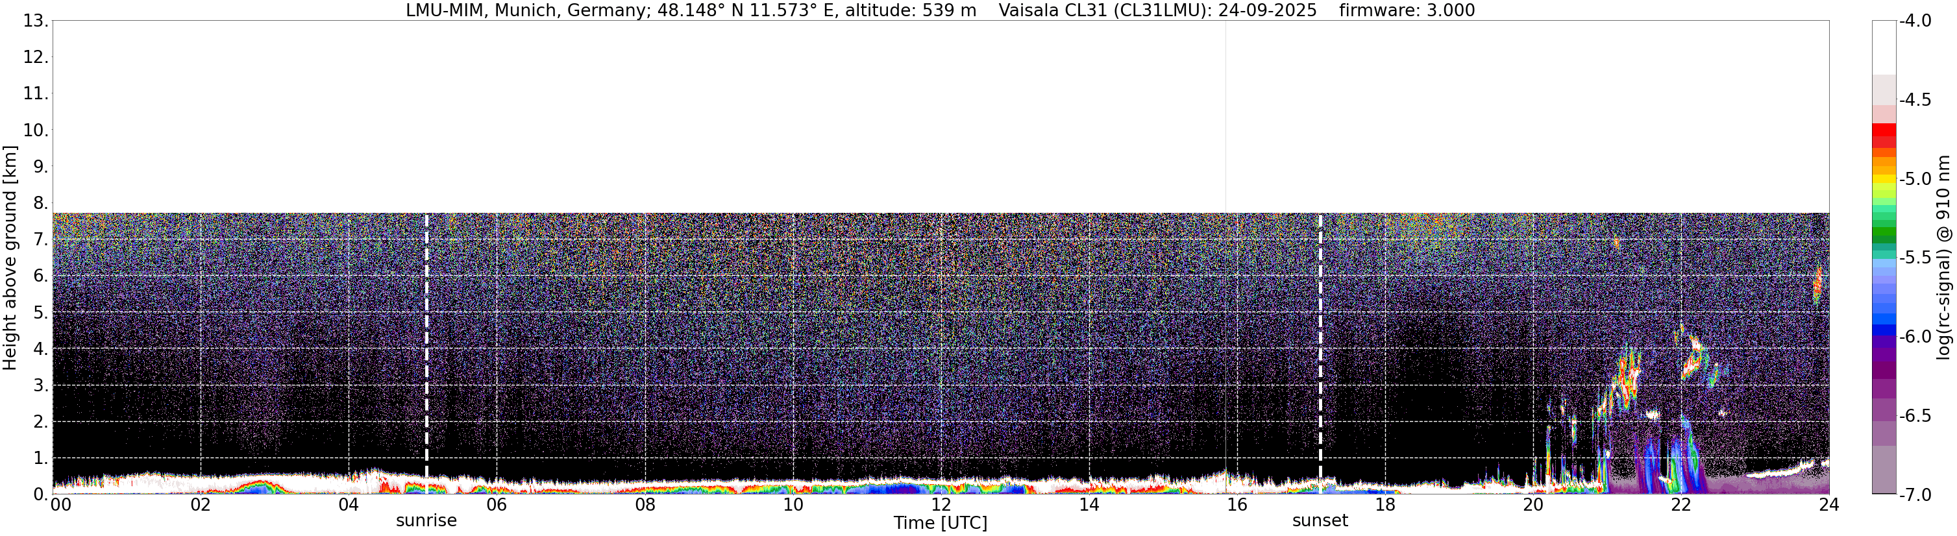Click the '-5.0' colorbar tick label
The width and height of the screenshot is (1957, 536).
pyautogui.click(x=1915, y=179)
